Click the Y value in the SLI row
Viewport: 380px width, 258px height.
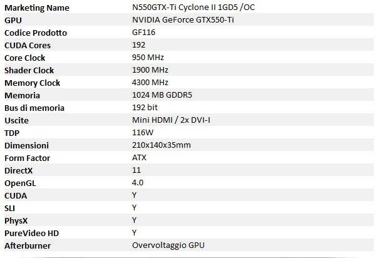click(x=135, y=207)
